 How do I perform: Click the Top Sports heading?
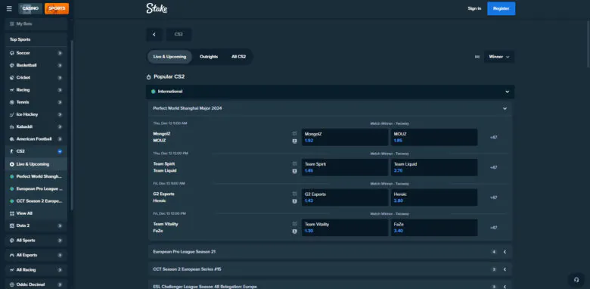point(20,39)
